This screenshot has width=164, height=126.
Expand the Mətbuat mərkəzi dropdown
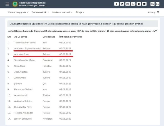[62, 12]
